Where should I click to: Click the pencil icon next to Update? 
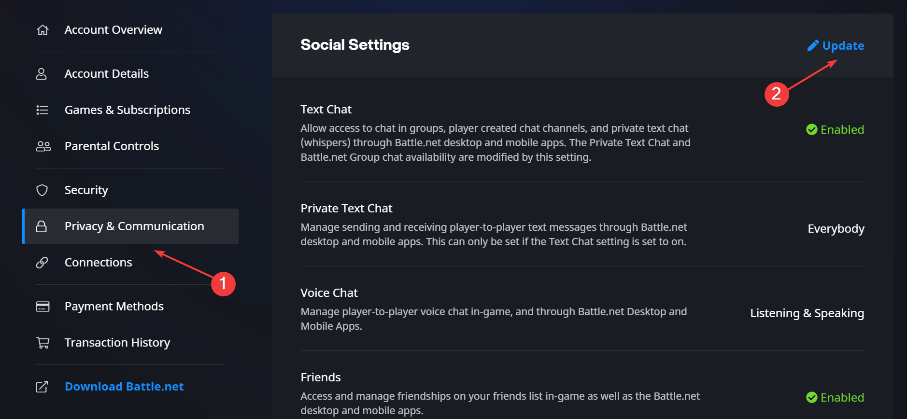click(813, 45)
